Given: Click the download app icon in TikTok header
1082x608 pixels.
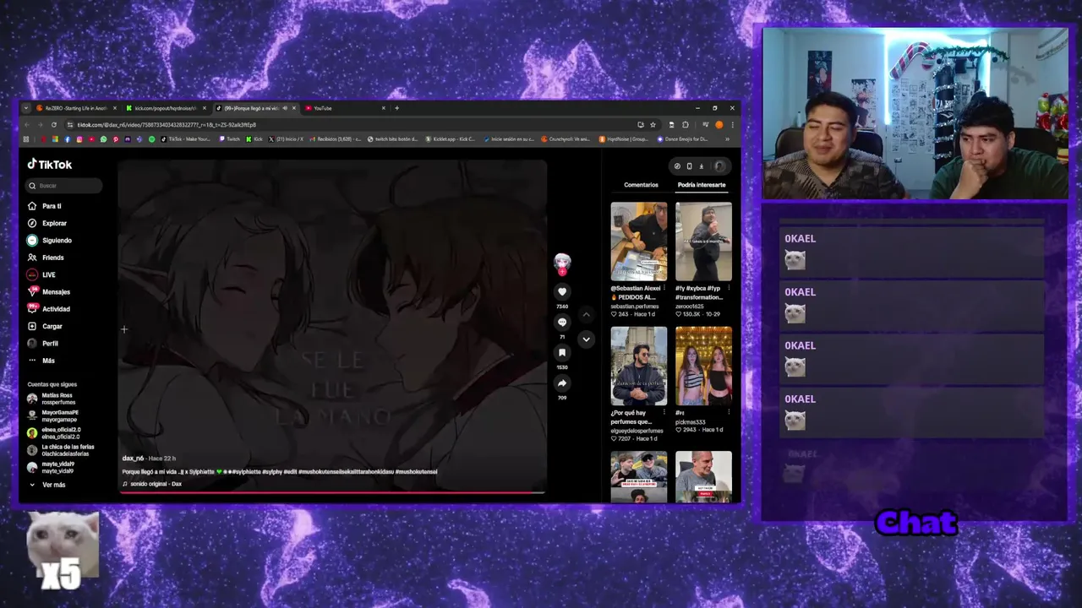Looking at the screenshot, I should 701,166.
